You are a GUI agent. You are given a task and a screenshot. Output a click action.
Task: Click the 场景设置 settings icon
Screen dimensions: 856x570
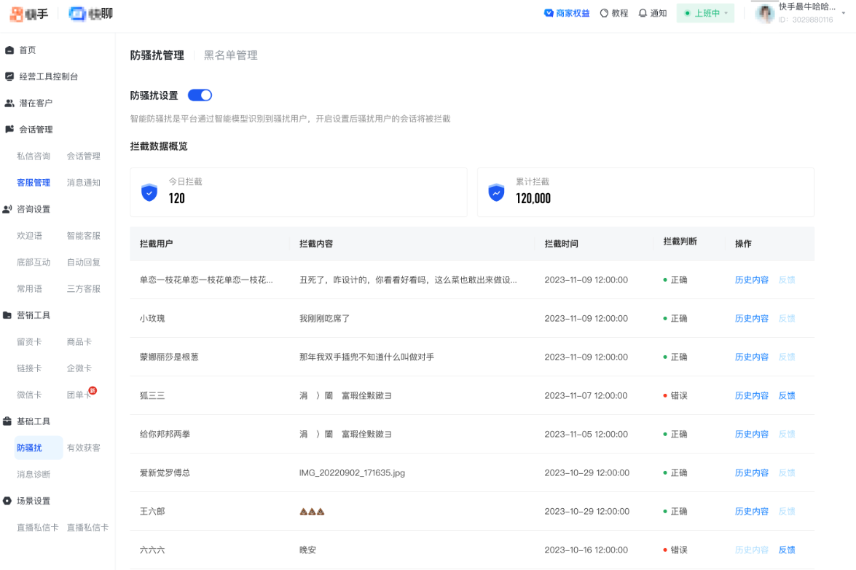point(9,501)
